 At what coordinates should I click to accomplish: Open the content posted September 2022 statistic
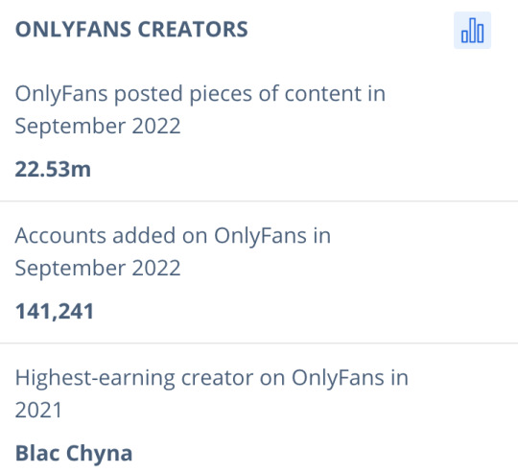click(x=200, y=109)
